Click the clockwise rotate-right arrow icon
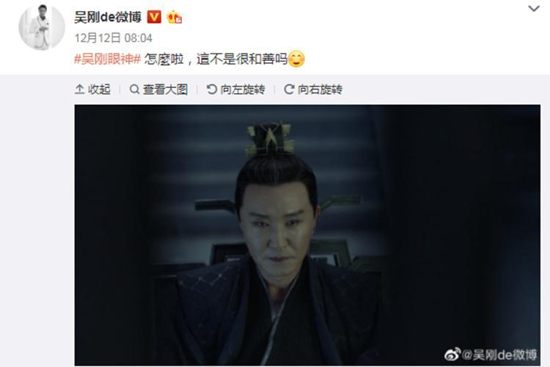 289,90
